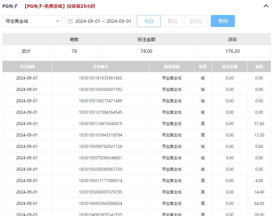Click the 64.00 payout value
Viewport: 272px width, 216px height.
pos(259,203)
